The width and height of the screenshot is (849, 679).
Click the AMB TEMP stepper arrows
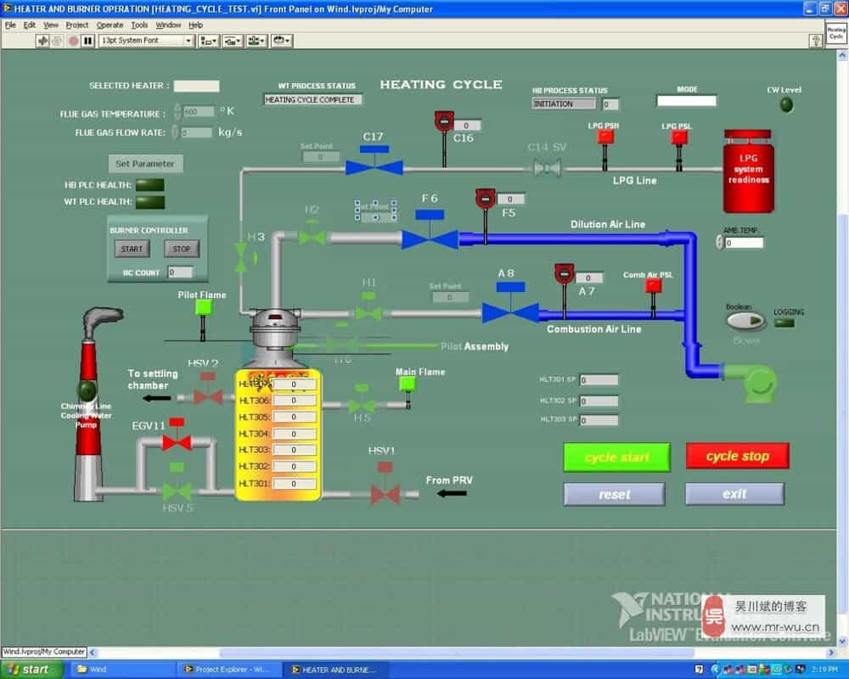[720, 243]
